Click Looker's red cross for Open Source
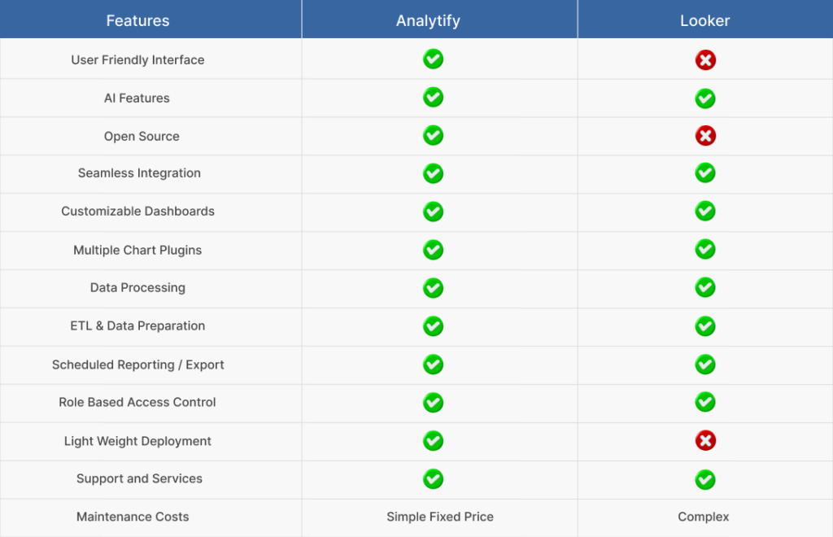This screenshot has width=833, height=537. point(705,136)
